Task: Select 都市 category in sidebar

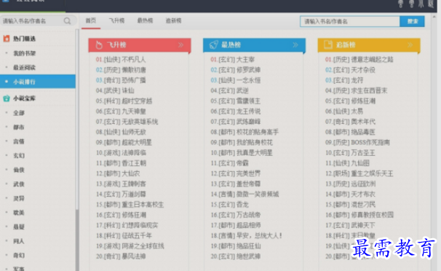Action: tap(19, 127)
